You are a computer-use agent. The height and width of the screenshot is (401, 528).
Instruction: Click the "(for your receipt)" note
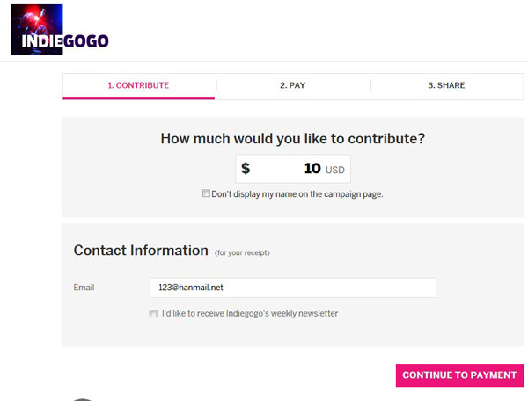[242, 253]
